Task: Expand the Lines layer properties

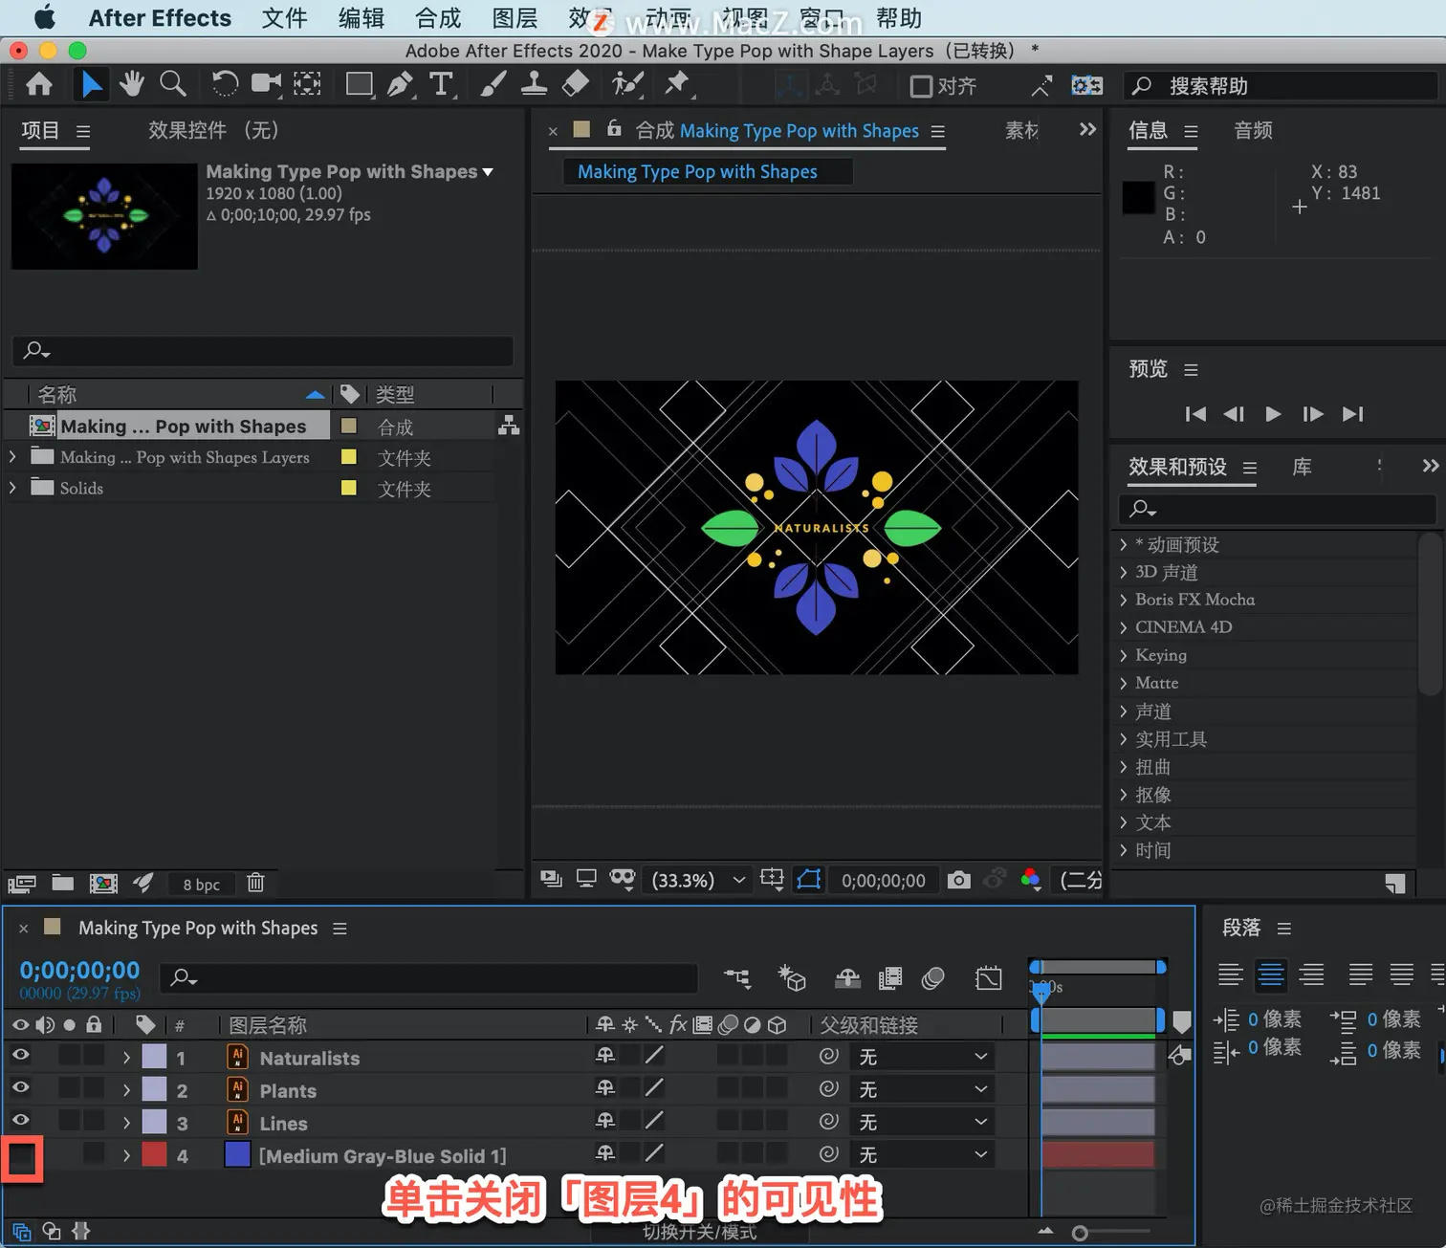Action: click(126, 1122)
